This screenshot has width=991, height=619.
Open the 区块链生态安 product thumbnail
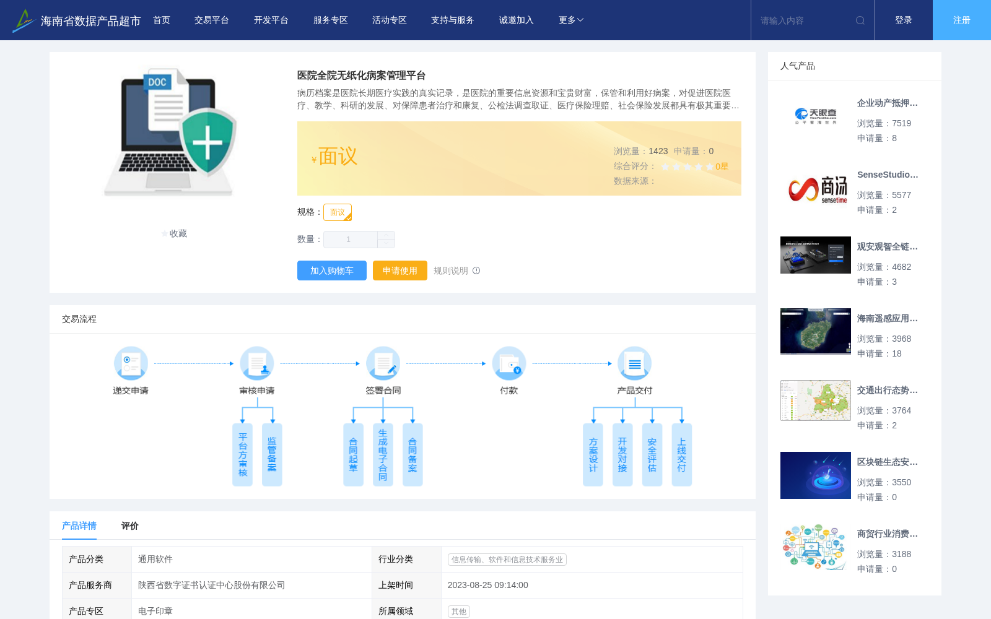[x=816, y=475]
